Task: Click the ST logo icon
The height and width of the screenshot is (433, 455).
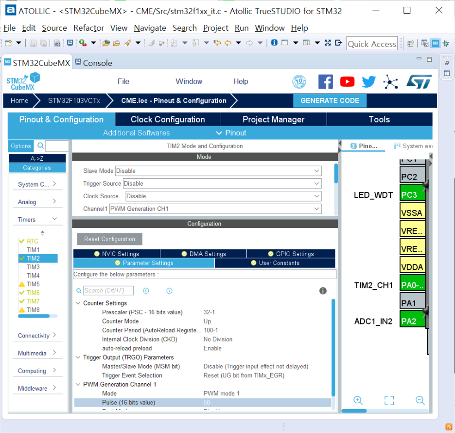Action: coord(419,82)
